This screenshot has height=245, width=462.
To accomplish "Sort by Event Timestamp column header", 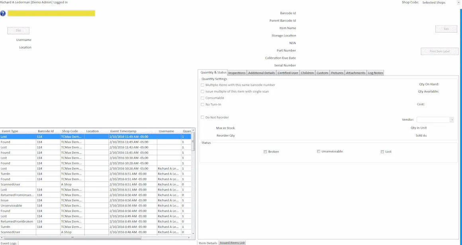I will coord(123,131).
